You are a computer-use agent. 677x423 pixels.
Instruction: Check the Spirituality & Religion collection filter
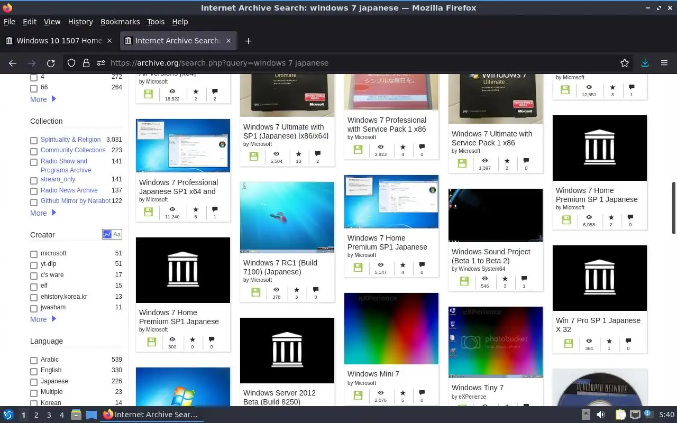[x=34, y=141]
